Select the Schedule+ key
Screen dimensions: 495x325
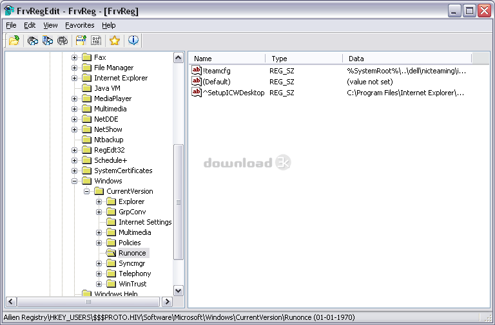click(110, 160)
